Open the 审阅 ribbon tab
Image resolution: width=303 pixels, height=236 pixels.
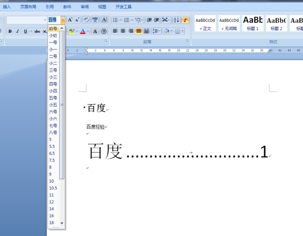coord(85,7)
